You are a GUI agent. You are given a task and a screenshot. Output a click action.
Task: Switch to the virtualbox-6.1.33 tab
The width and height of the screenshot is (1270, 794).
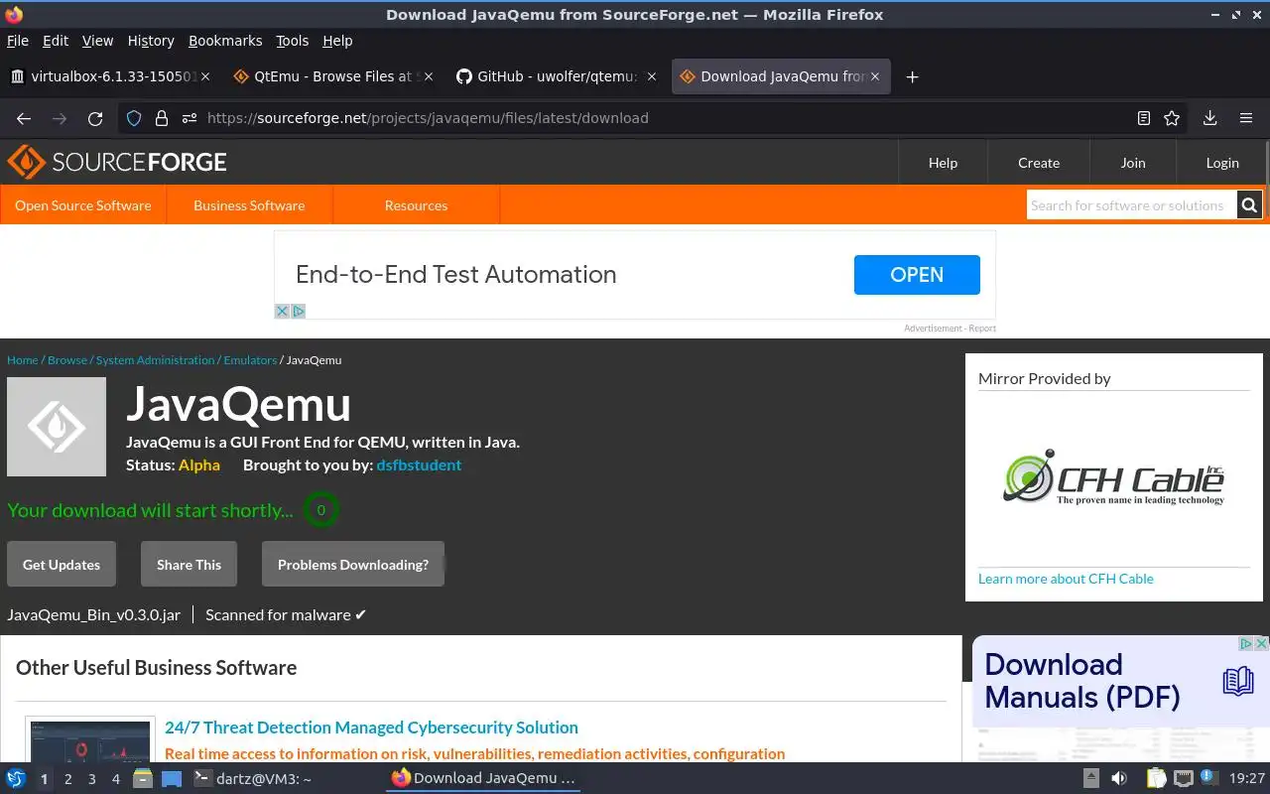[x=110, y=76]
